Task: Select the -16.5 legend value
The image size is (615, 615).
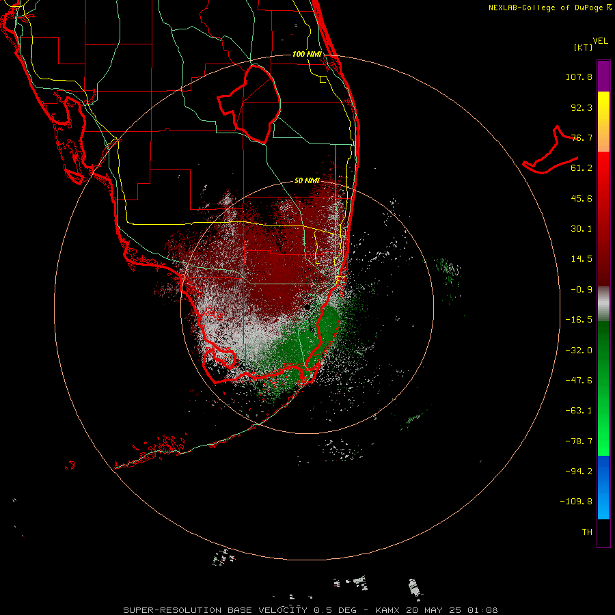Action: (x=579, y=320)
